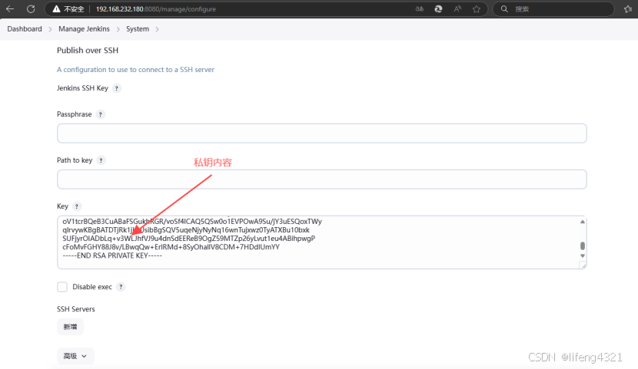The image size is (638, 369).
Task: Go to Dashboard breadcrumb
Action: pyautogui.click(x=25, y=29)
